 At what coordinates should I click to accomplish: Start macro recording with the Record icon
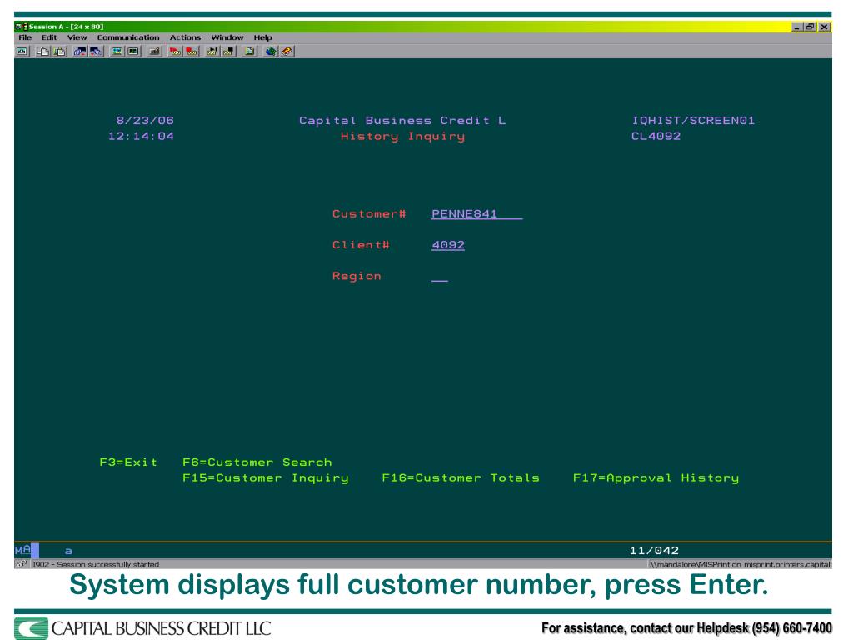(x=175, y=52)
